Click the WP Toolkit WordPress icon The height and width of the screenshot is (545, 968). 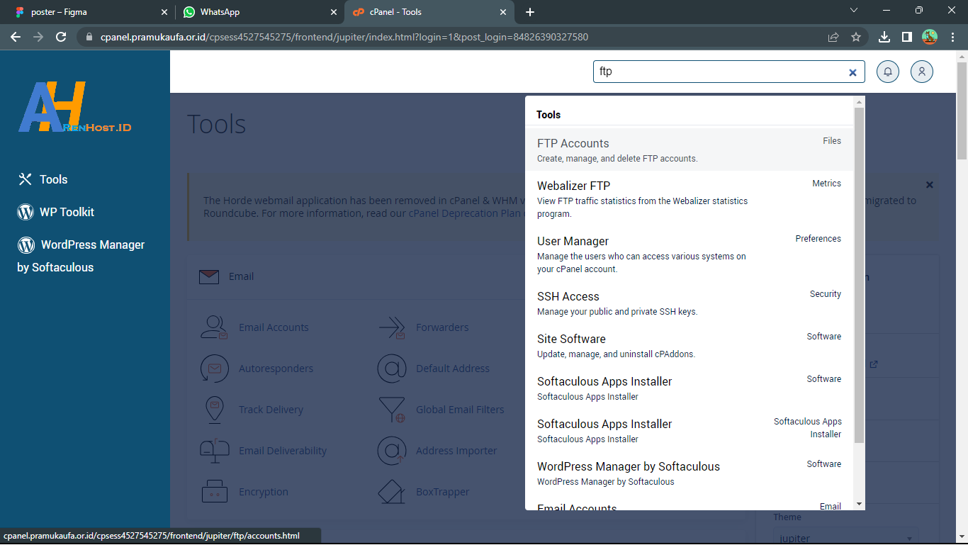[26, 212]
